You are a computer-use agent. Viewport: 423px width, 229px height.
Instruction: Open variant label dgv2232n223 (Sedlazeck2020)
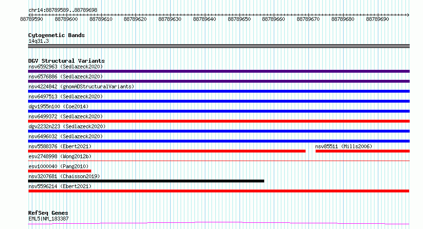coord(67,126)
